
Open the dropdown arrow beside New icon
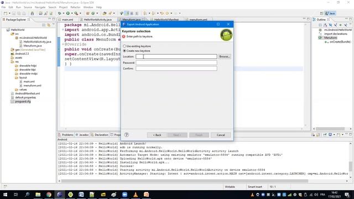tap(9, 13)
